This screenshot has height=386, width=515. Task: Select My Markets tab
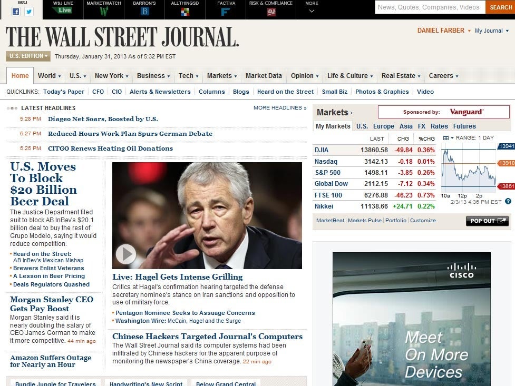333,126
